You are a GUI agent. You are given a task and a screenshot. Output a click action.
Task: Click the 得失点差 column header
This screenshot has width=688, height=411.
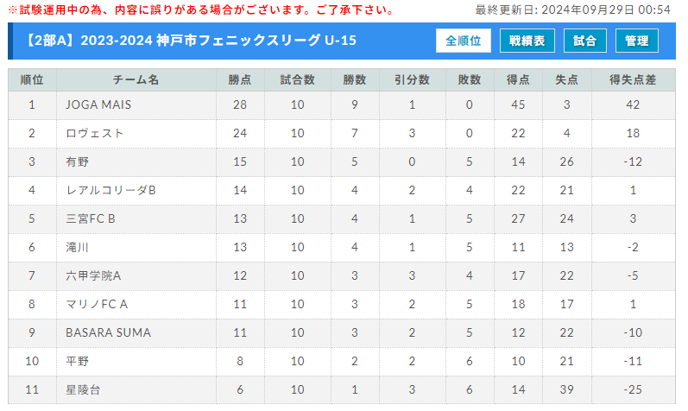point(633,80)
